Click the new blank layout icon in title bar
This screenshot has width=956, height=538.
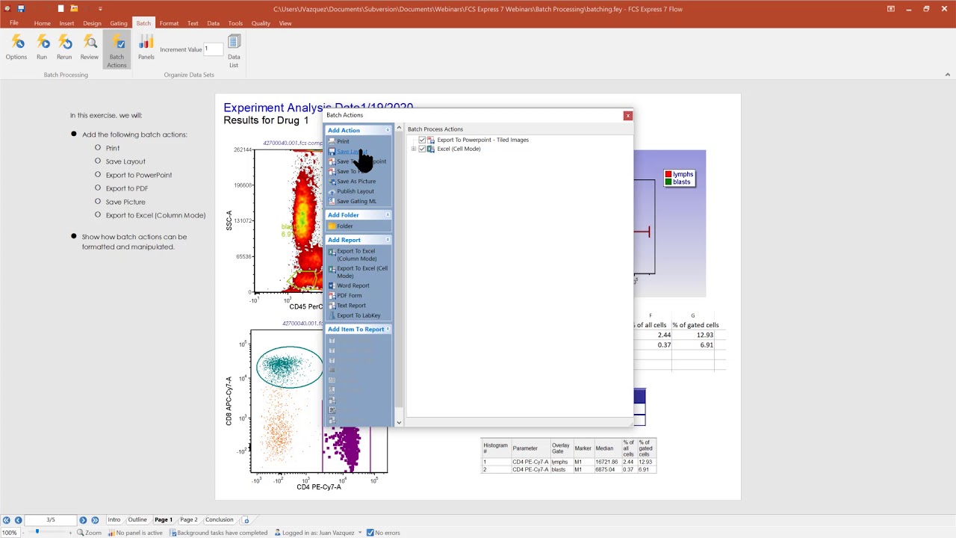click(x=61, y=9)
